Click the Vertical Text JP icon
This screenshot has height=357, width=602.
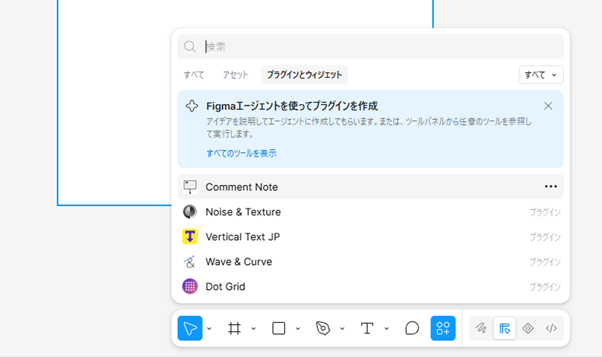[190, 237]
